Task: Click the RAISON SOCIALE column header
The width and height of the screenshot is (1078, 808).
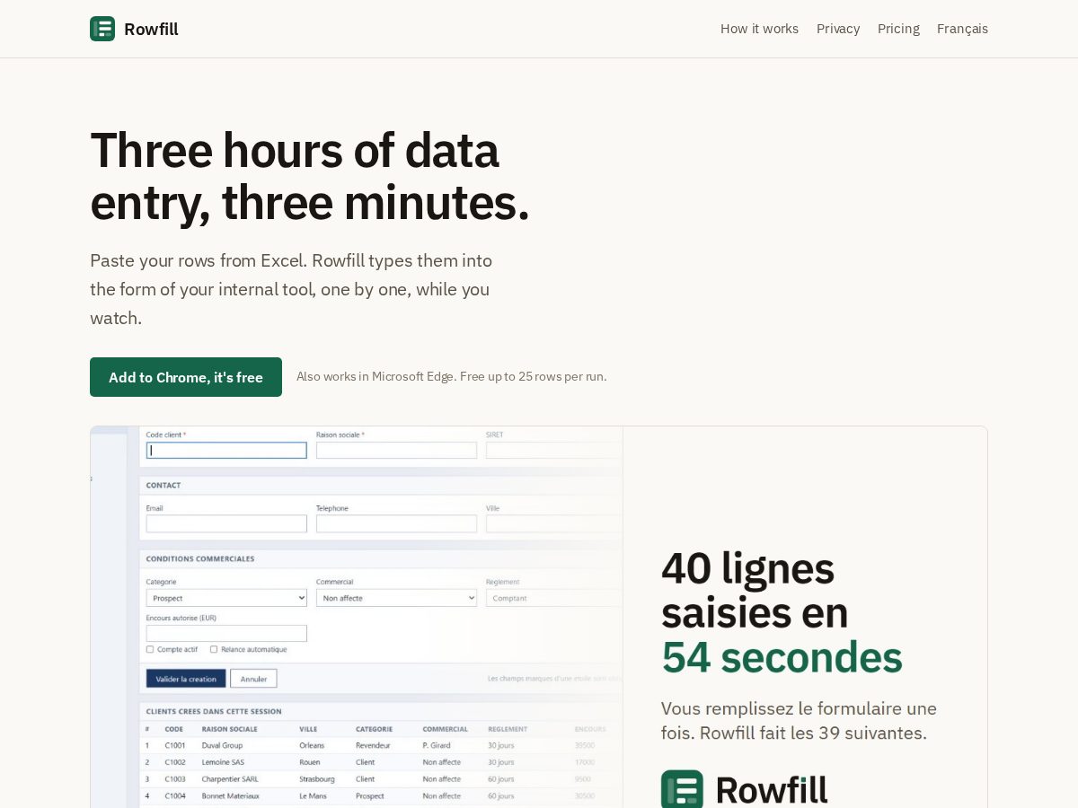Action: click(230, 729)
